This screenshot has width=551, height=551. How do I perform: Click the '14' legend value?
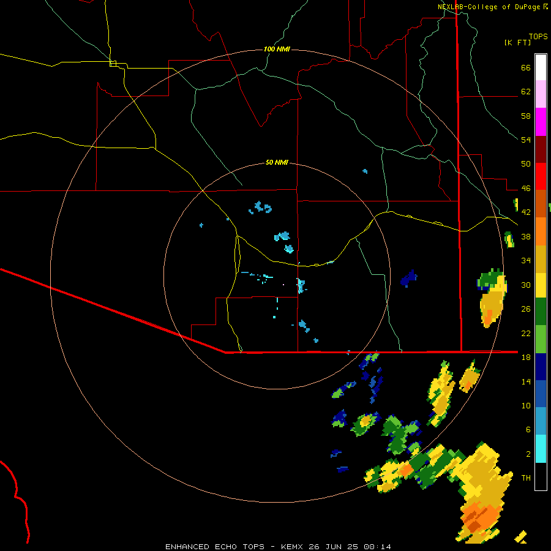point(526,381)
